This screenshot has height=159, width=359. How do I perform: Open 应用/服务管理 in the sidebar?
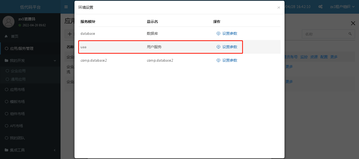[22, 48]
